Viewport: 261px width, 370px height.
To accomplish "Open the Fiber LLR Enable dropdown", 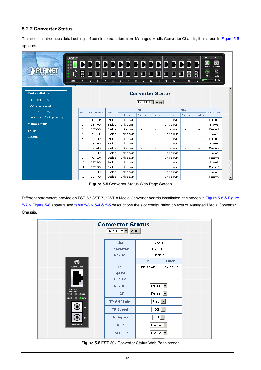I will tap(158, 333).
